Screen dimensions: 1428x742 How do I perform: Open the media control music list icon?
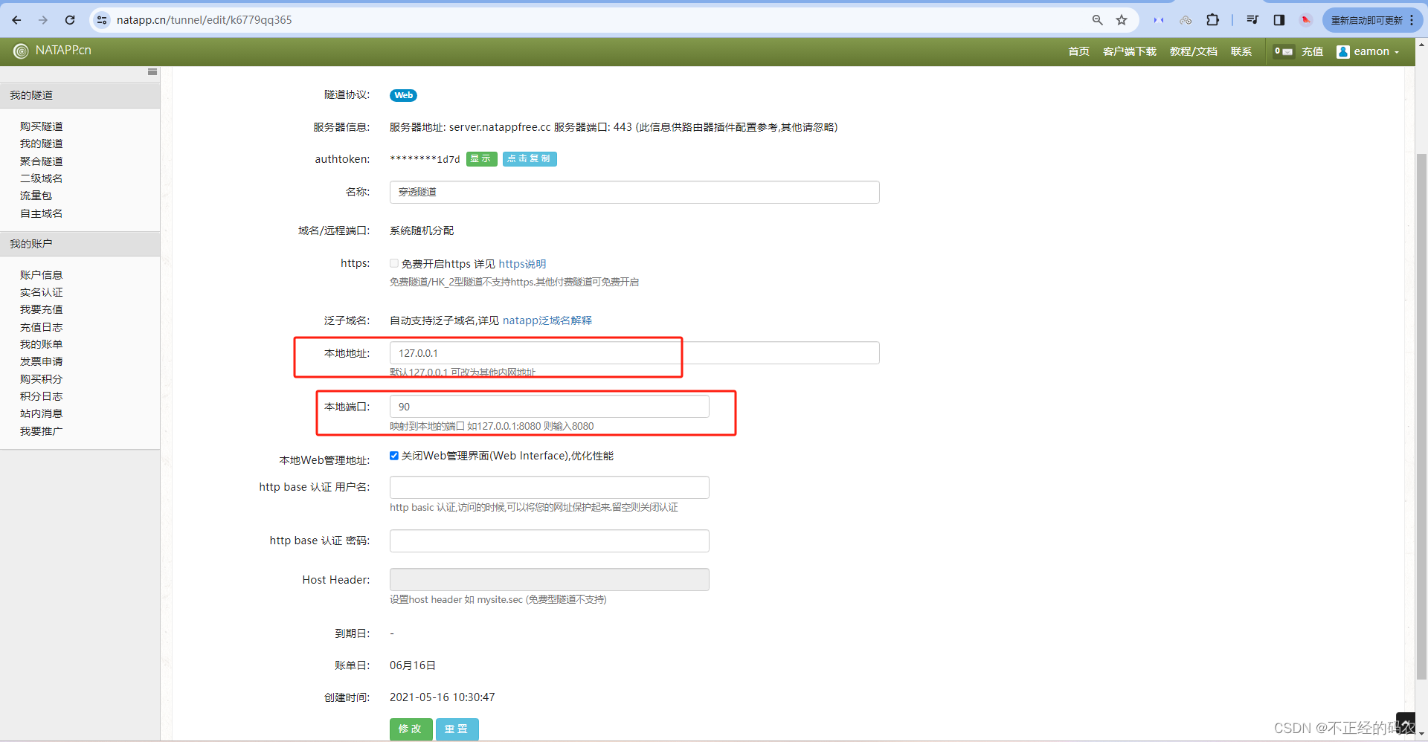(x=1252, y=20)
